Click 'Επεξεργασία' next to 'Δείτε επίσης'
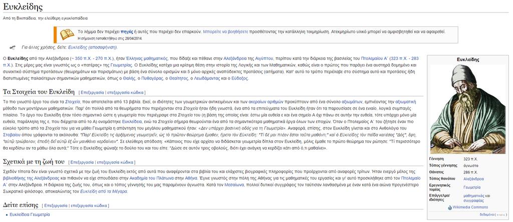This screenshot has width=513, height=222. 56,205
